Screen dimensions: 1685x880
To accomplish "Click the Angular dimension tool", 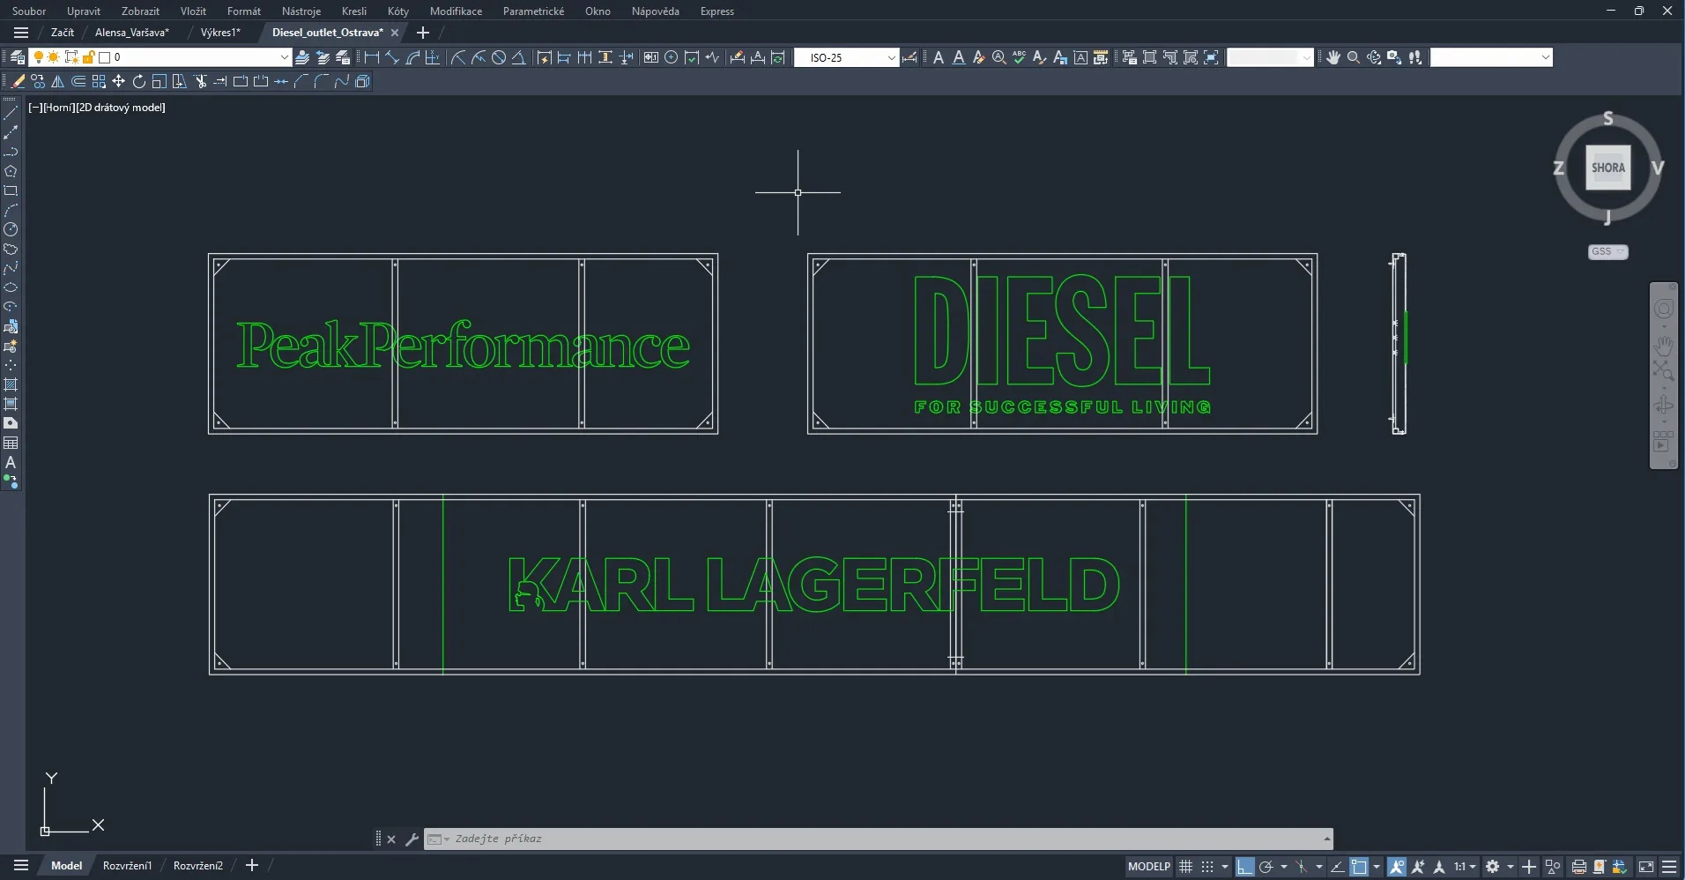I will pyautogui.click(x=519, y=57).
